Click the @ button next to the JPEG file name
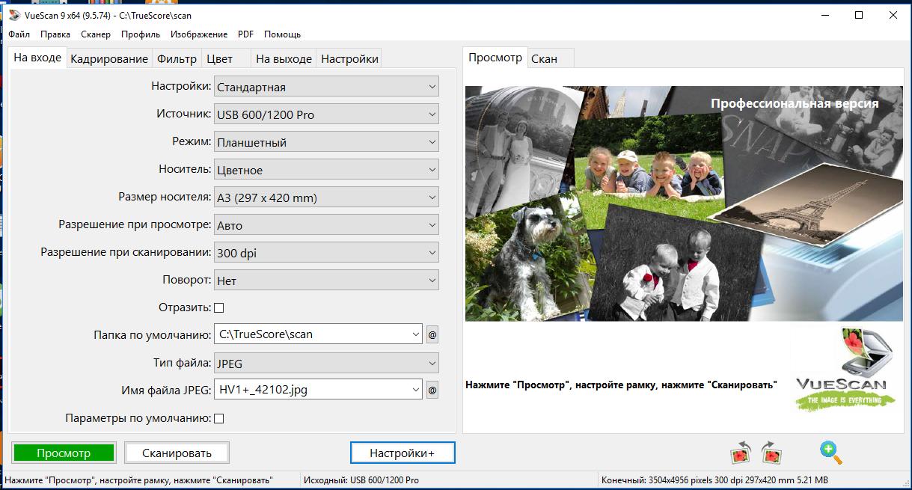 (x=432, y=390)
